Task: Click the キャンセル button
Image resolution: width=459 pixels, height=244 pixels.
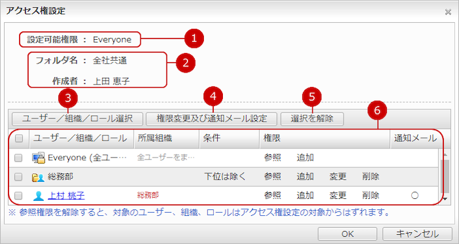Action: pos(418,234)
